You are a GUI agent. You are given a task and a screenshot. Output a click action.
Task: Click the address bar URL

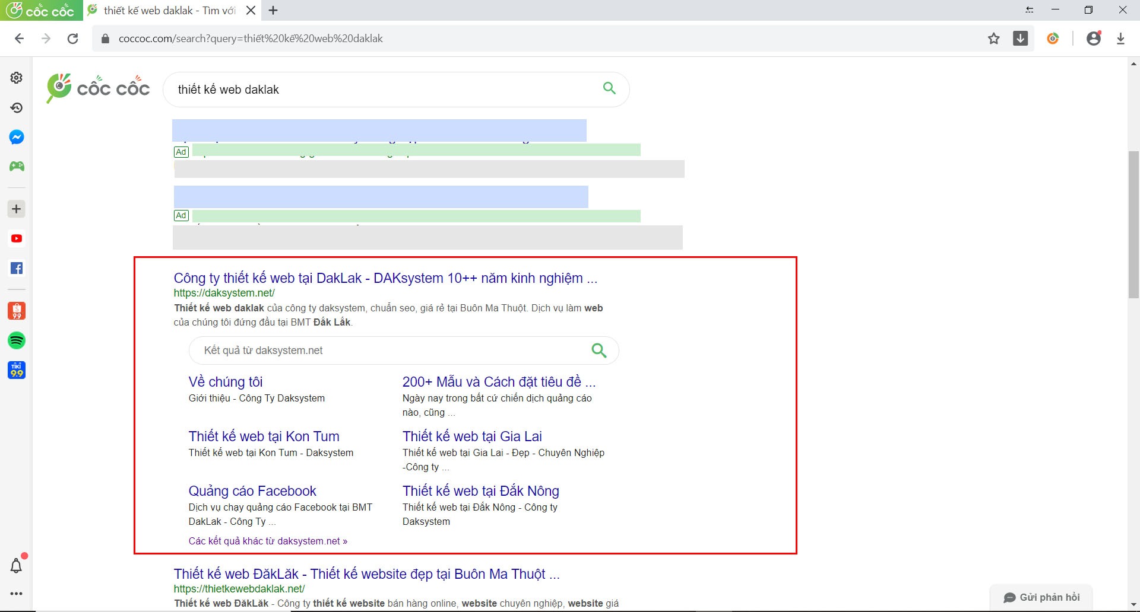point(251,39)
